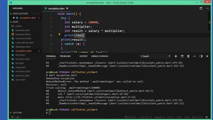213x120 pixels.
Task: Click 'catch' keyword in editor
Action: coord(69,44)
